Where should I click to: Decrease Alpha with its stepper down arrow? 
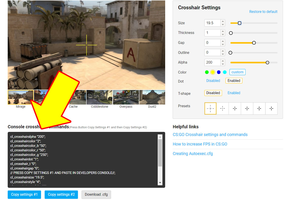(x=223, y=64)
